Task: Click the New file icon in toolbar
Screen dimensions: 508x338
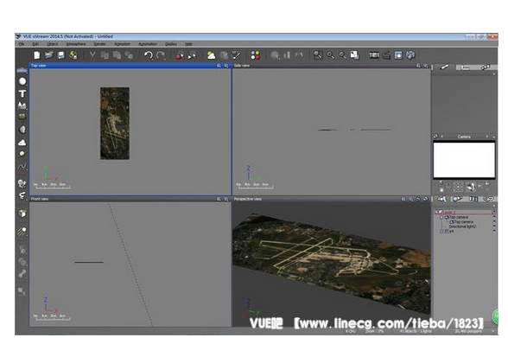Action: 37,55
